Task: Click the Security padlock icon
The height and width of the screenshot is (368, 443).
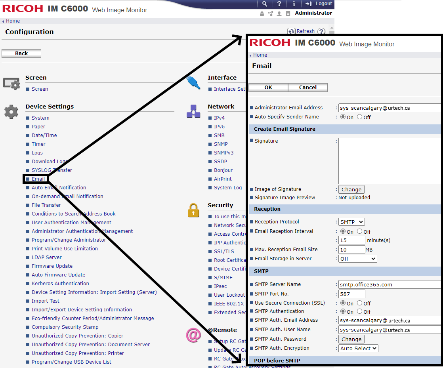Action: [193, 210]
